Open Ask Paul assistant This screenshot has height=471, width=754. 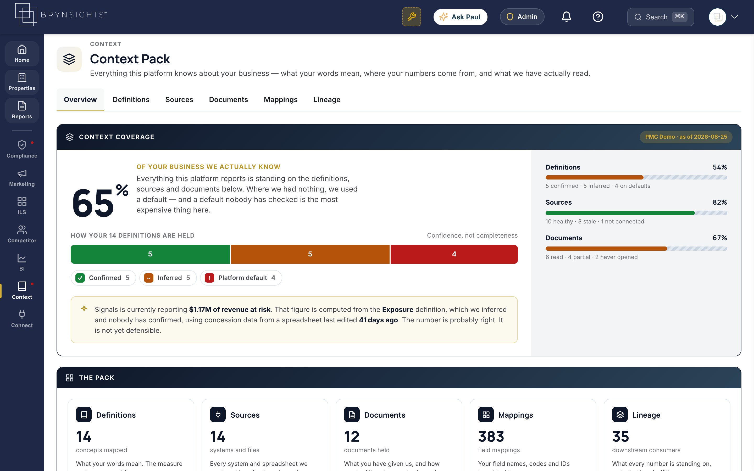click(x=460, y=17)
